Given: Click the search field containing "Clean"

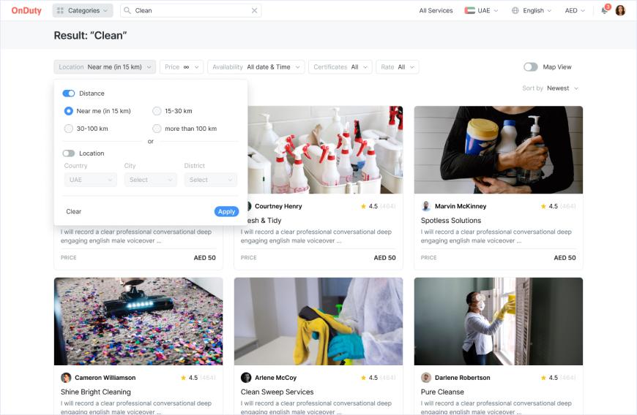Looking at the screenshot, I should pyautogui.click(x=190, y=10).
